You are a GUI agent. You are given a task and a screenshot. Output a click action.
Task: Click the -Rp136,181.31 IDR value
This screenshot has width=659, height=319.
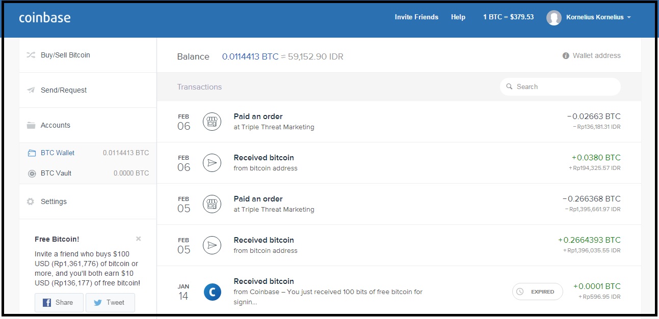[x=596, y=127]
